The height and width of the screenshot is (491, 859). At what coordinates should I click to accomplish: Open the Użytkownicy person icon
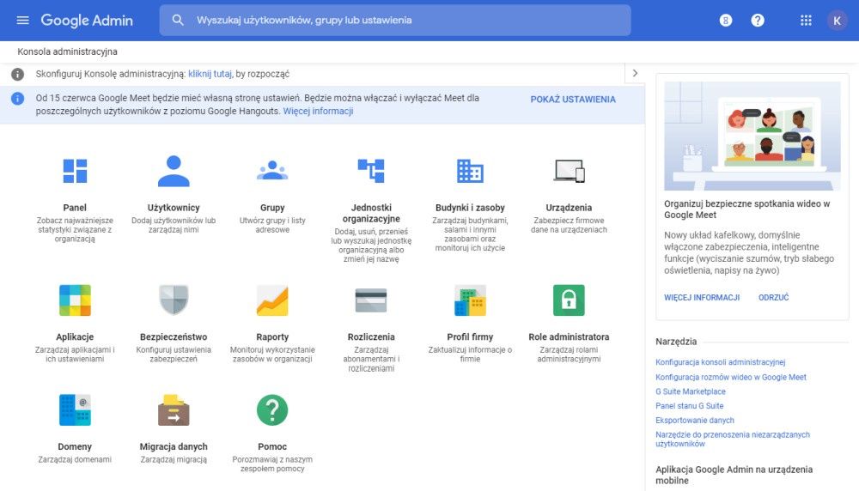coord(174,171)
